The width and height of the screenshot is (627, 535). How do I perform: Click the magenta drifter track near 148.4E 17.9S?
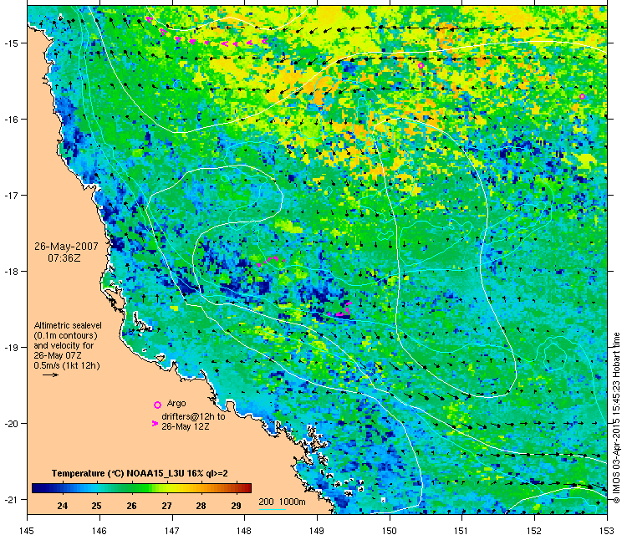coord(271,261)
